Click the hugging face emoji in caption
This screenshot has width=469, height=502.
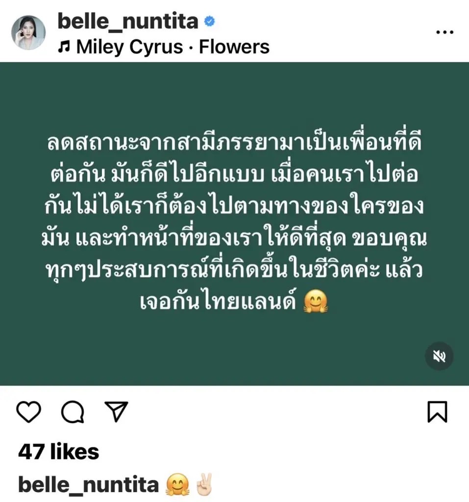tap(177, 484)
